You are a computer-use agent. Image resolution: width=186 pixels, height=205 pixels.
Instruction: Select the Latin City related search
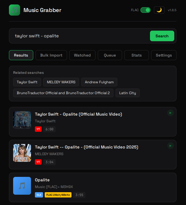tap(127, 93)
